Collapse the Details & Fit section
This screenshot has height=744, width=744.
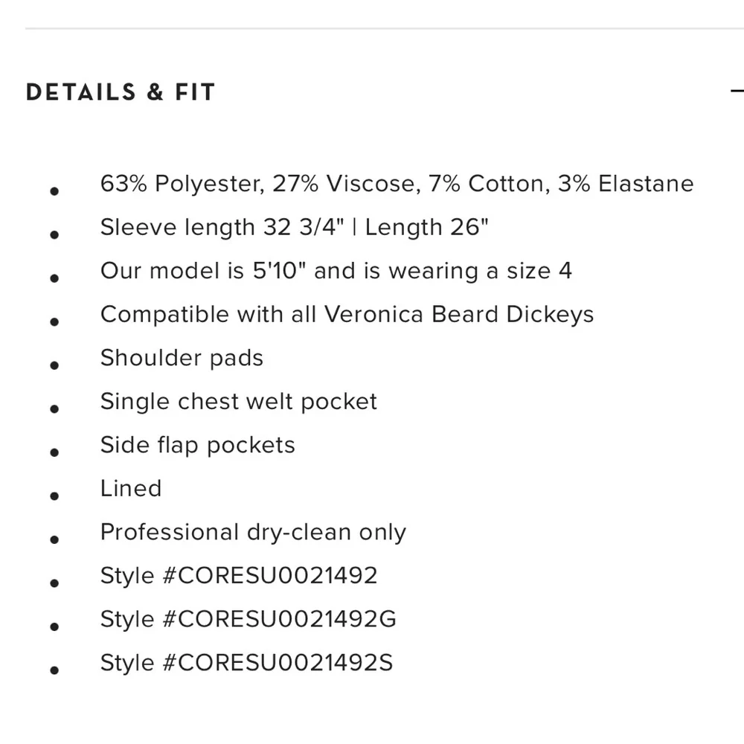(x=737, y=91)
